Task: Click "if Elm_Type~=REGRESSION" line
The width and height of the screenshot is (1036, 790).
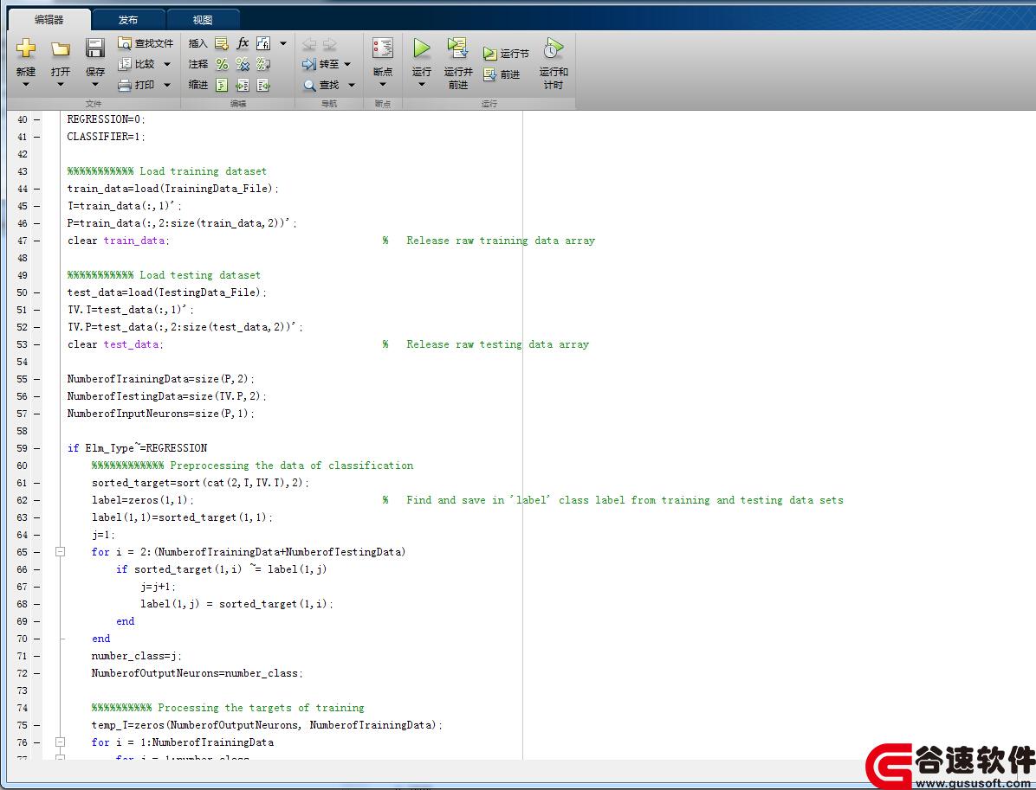Action: coord(138,448)
